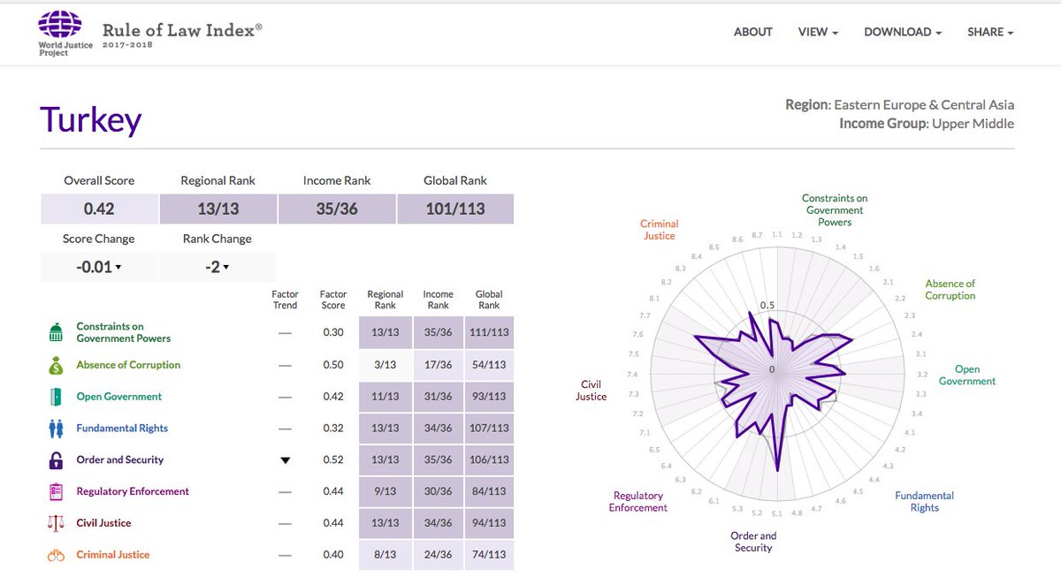The width and height of the screenshot is (1061, 577).
Task: Open the Open Government factor link
Action: point(119,397)
